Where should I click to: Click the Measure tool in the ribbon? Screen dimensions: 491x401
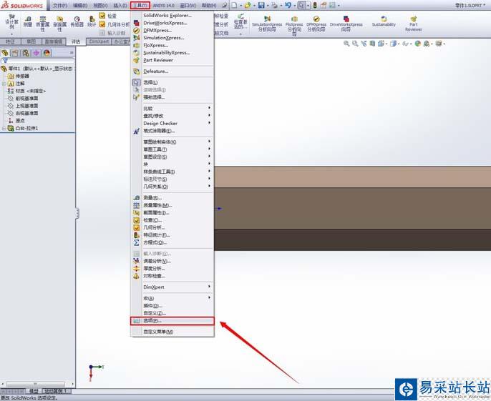tap(28, 22)
